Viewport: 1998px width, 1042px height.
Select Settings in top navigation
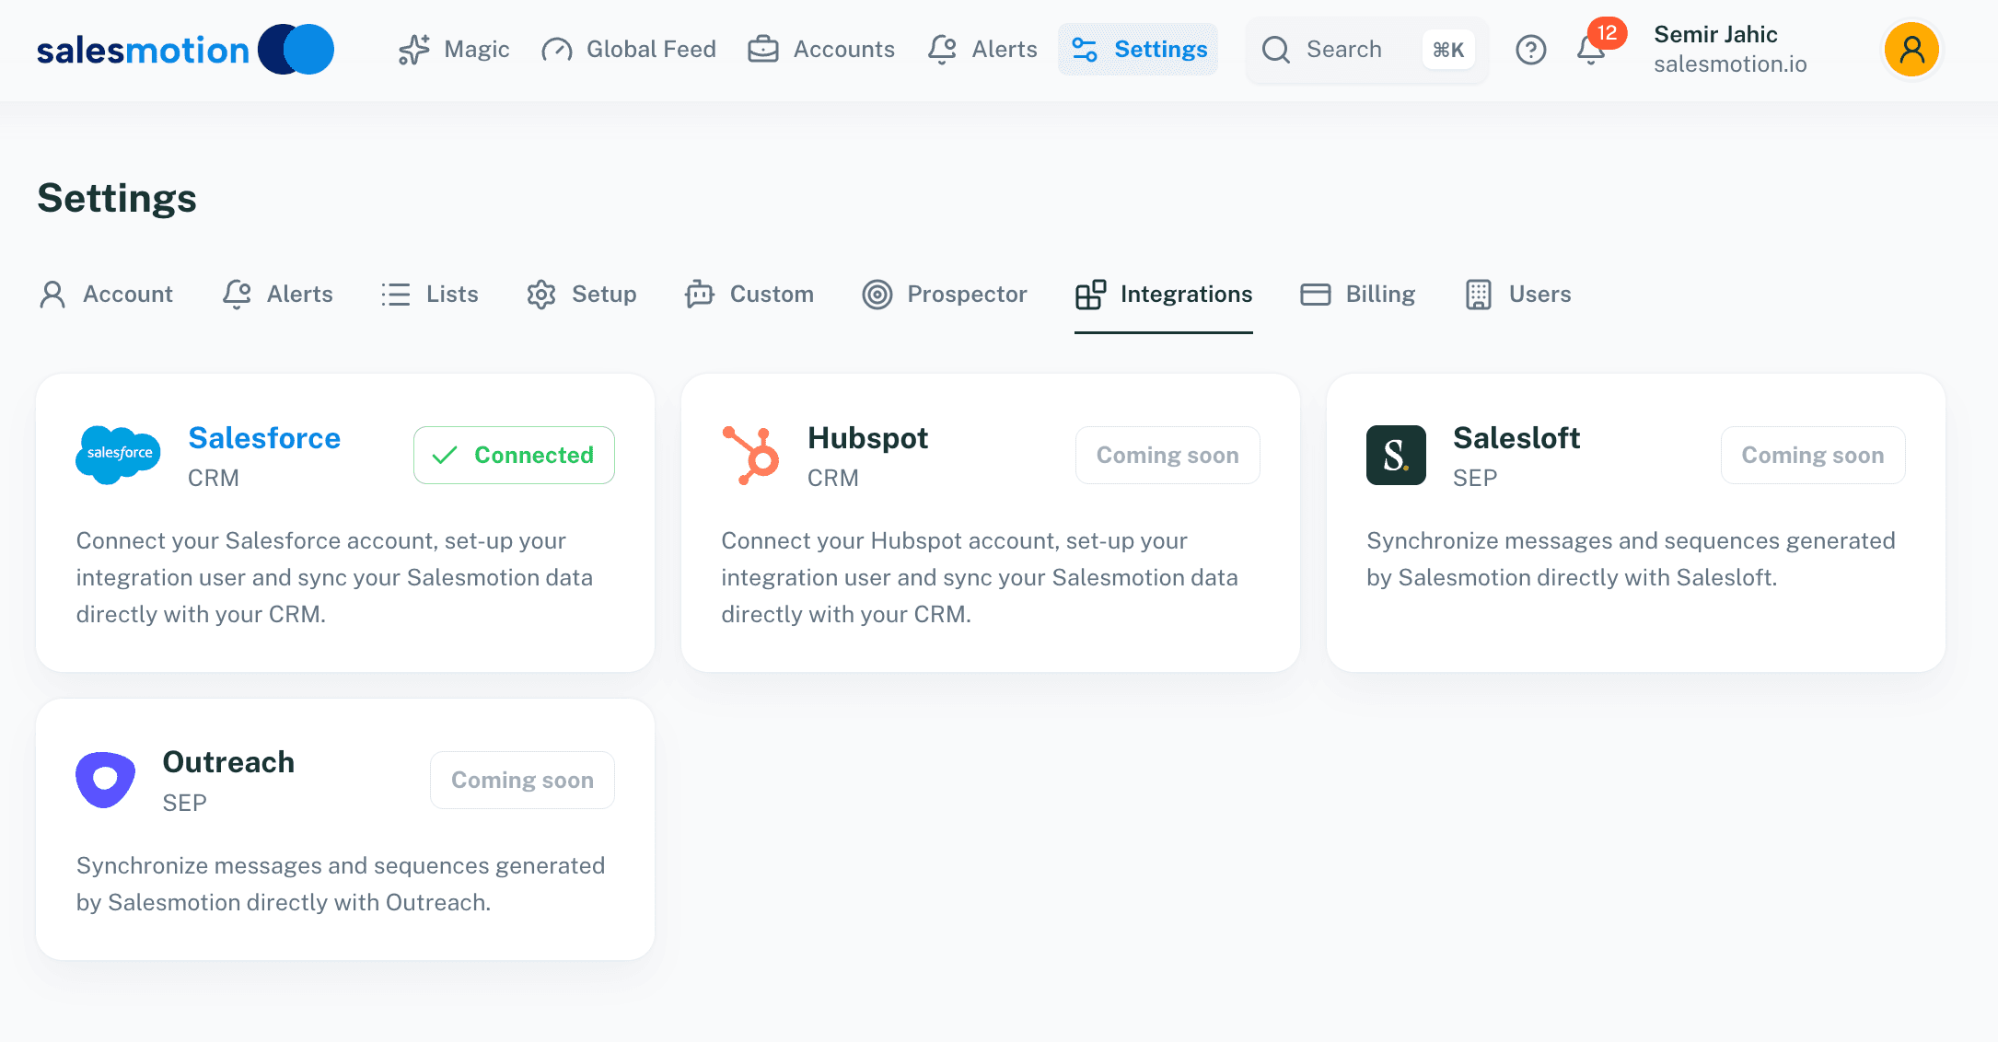pos(1138,50)
